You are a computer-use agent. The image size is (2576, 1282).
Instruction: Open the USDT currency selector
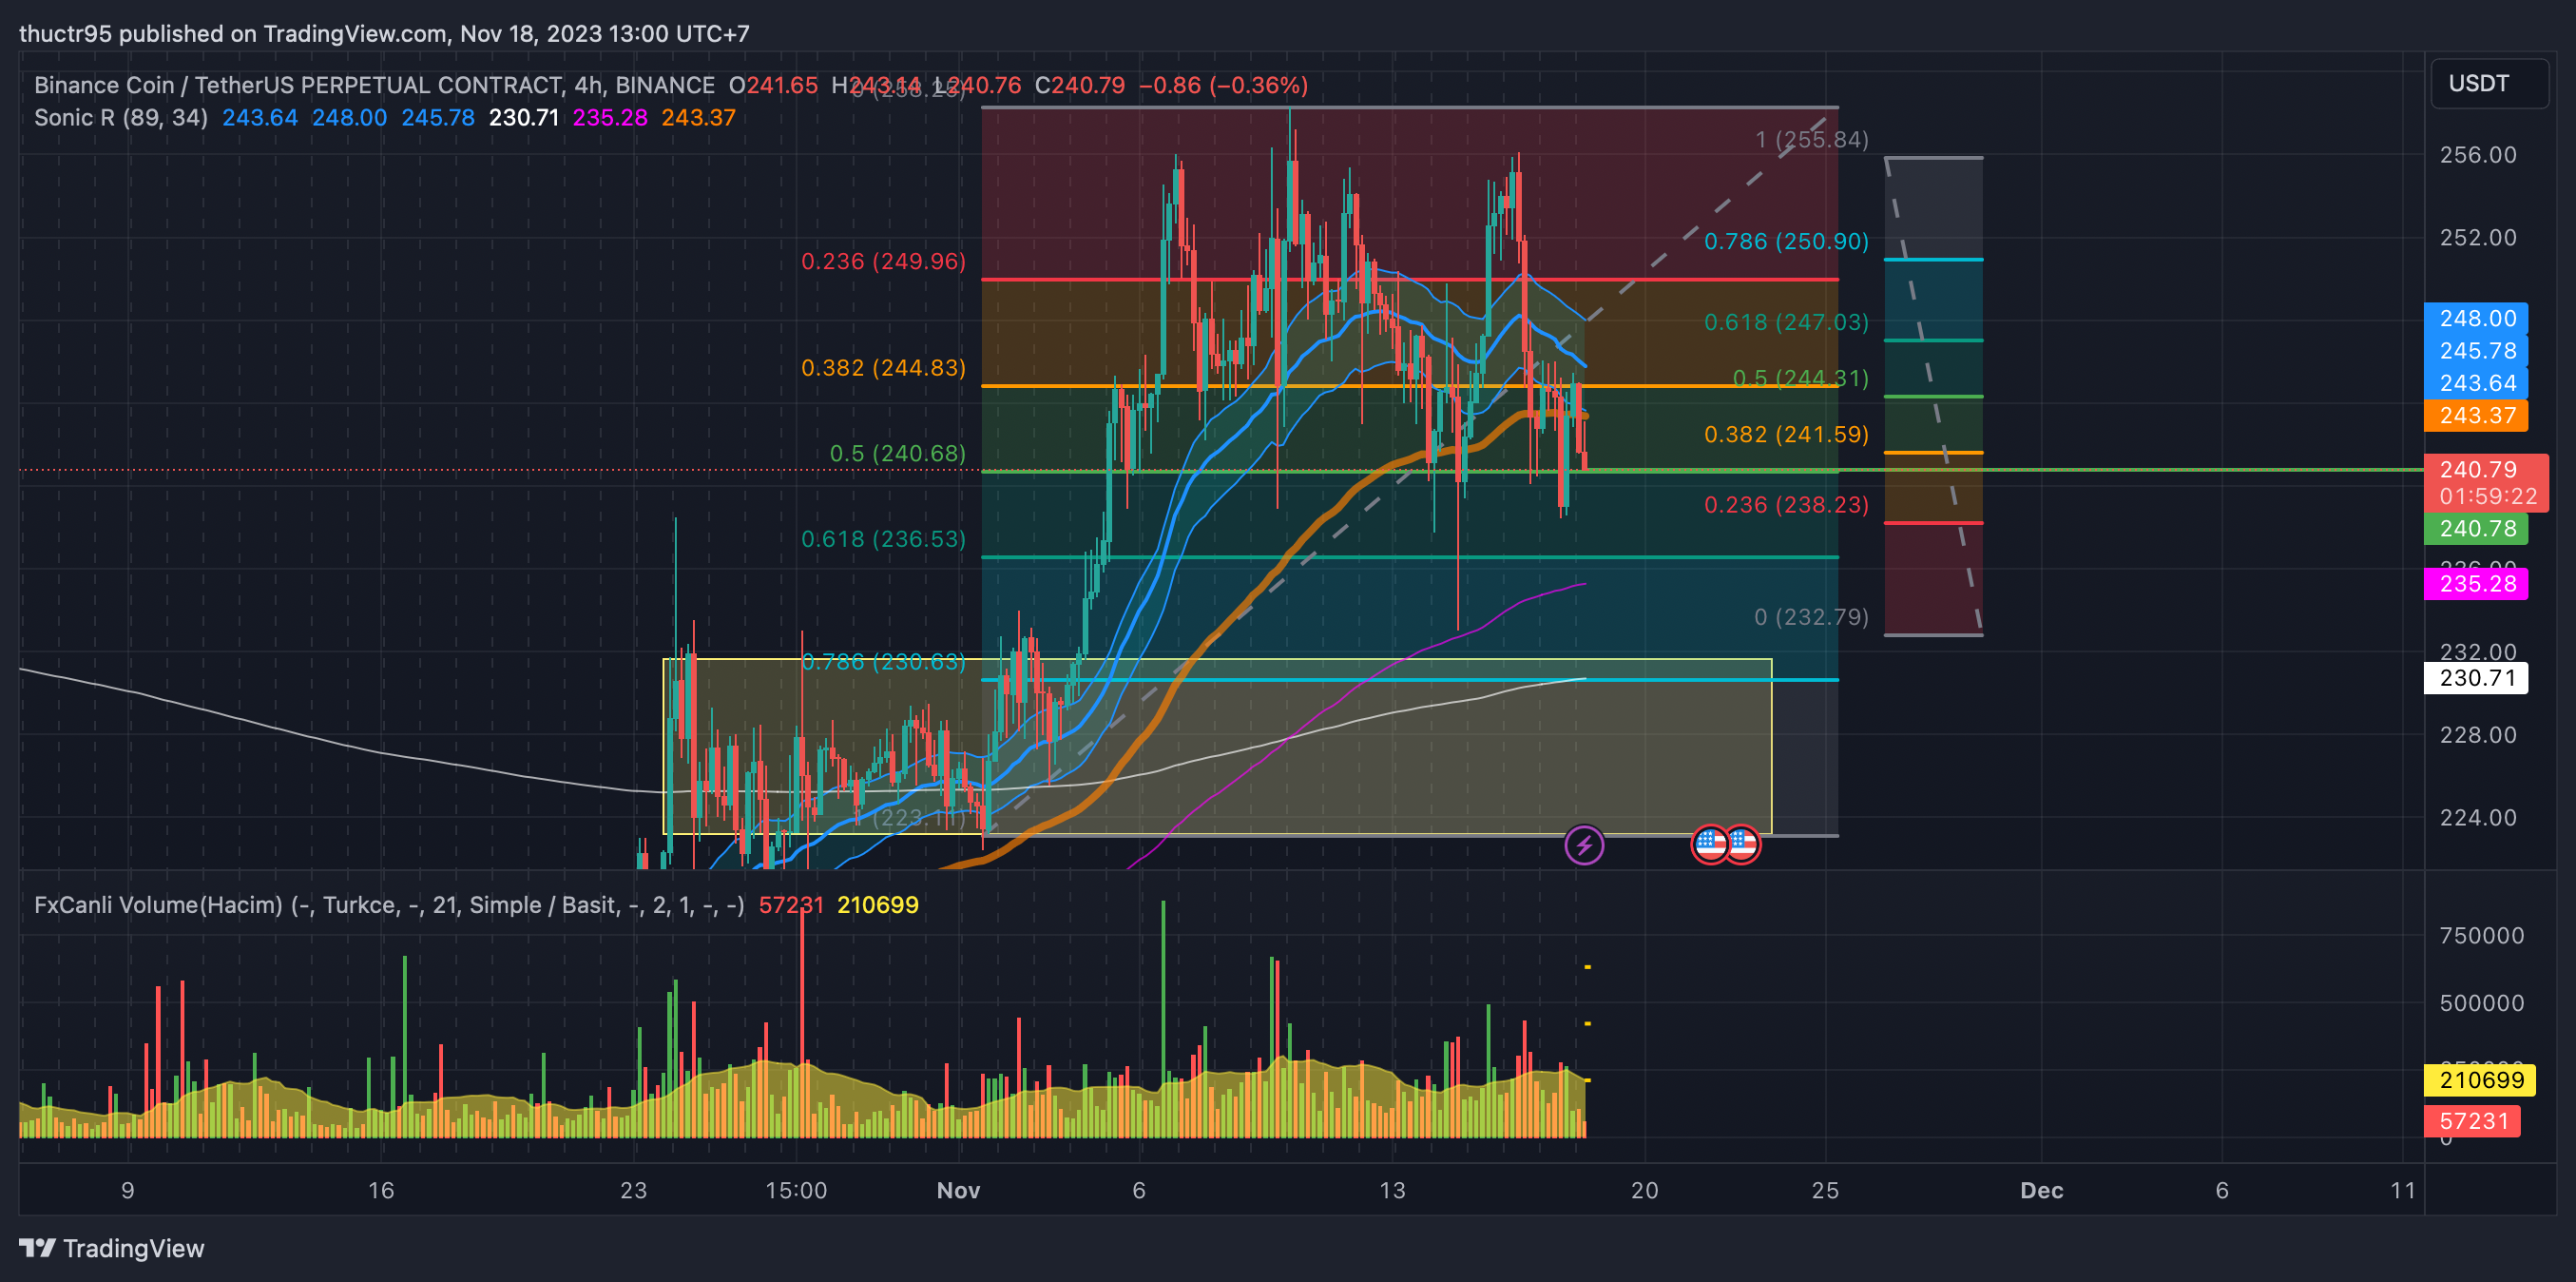(x=2489, y=83)
